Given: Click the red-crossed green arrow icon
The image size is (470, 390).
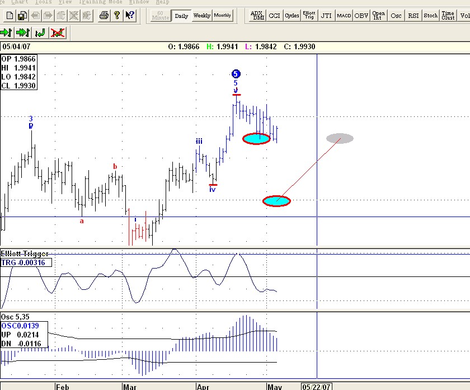Looking at the screenshot, I should click(x=58, y=32).
